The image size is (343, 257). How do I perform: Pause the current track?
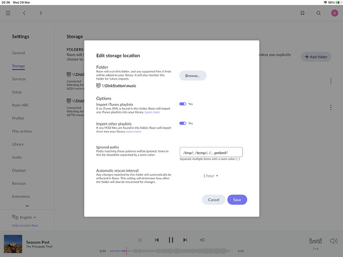pos(170,240)
